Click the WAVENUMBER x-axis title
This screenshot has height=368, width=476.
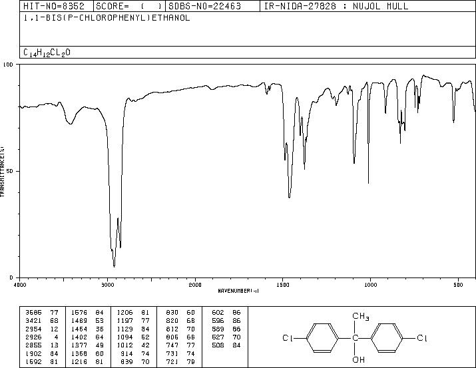click(x=238, y=291)
